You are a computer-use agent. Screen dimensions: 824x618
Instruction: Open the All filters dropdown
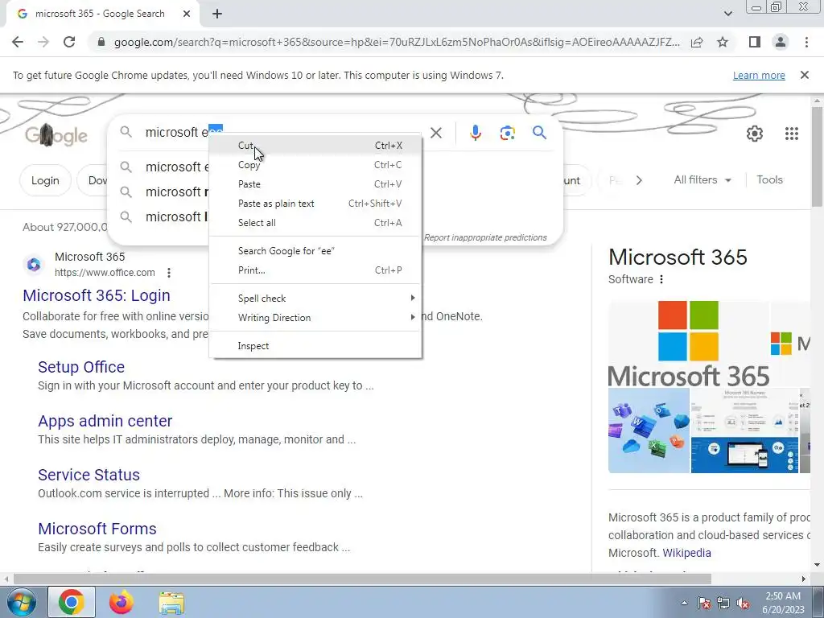(x=702, y=179)
